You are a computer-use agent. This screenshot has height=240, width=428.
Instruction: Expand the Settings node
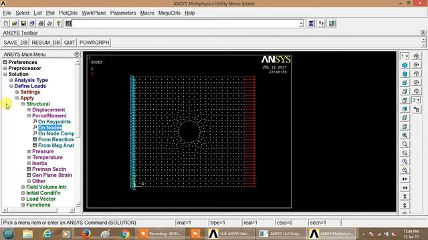(17, 92)
